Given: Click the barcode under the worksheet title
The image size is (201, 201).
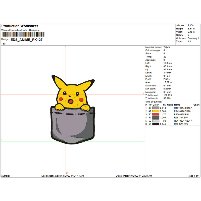Looking at the screenshot, I should [23, 34].
